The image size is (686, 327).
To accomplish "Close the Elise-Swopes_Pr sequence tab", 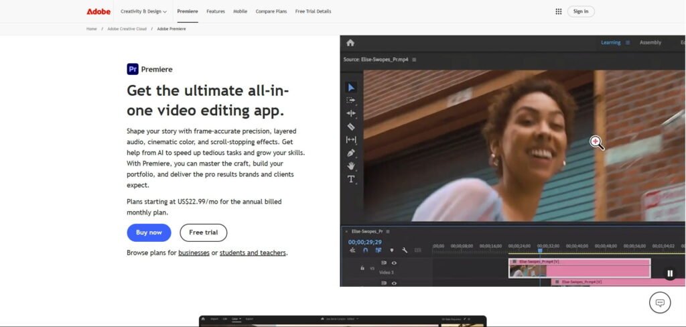I will point(346,232).
